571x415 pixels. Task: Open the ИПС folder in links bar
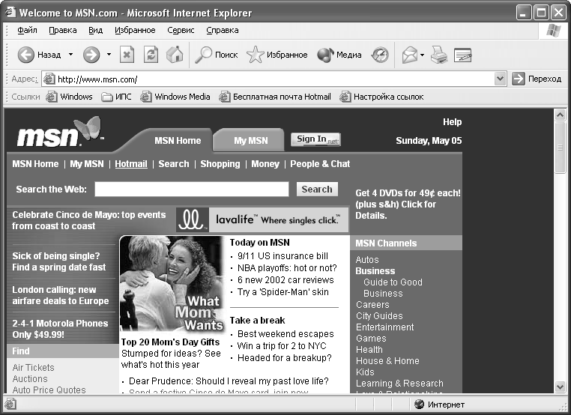[x=116, y=97]
